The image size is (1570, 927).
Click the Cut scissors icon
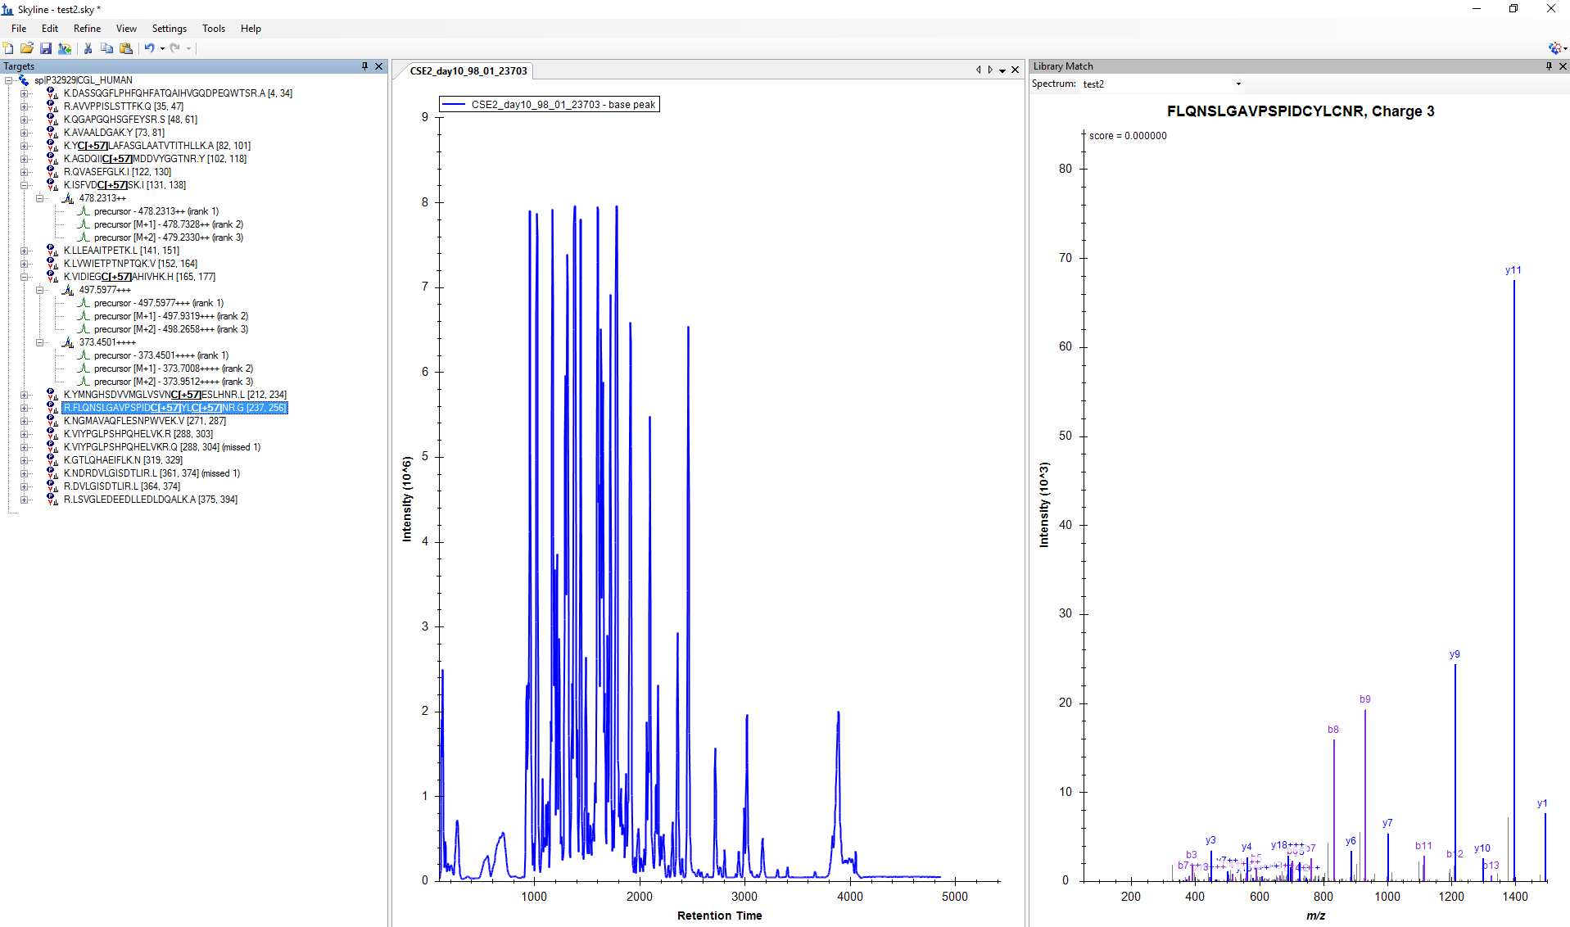click(x=88, y=48)
